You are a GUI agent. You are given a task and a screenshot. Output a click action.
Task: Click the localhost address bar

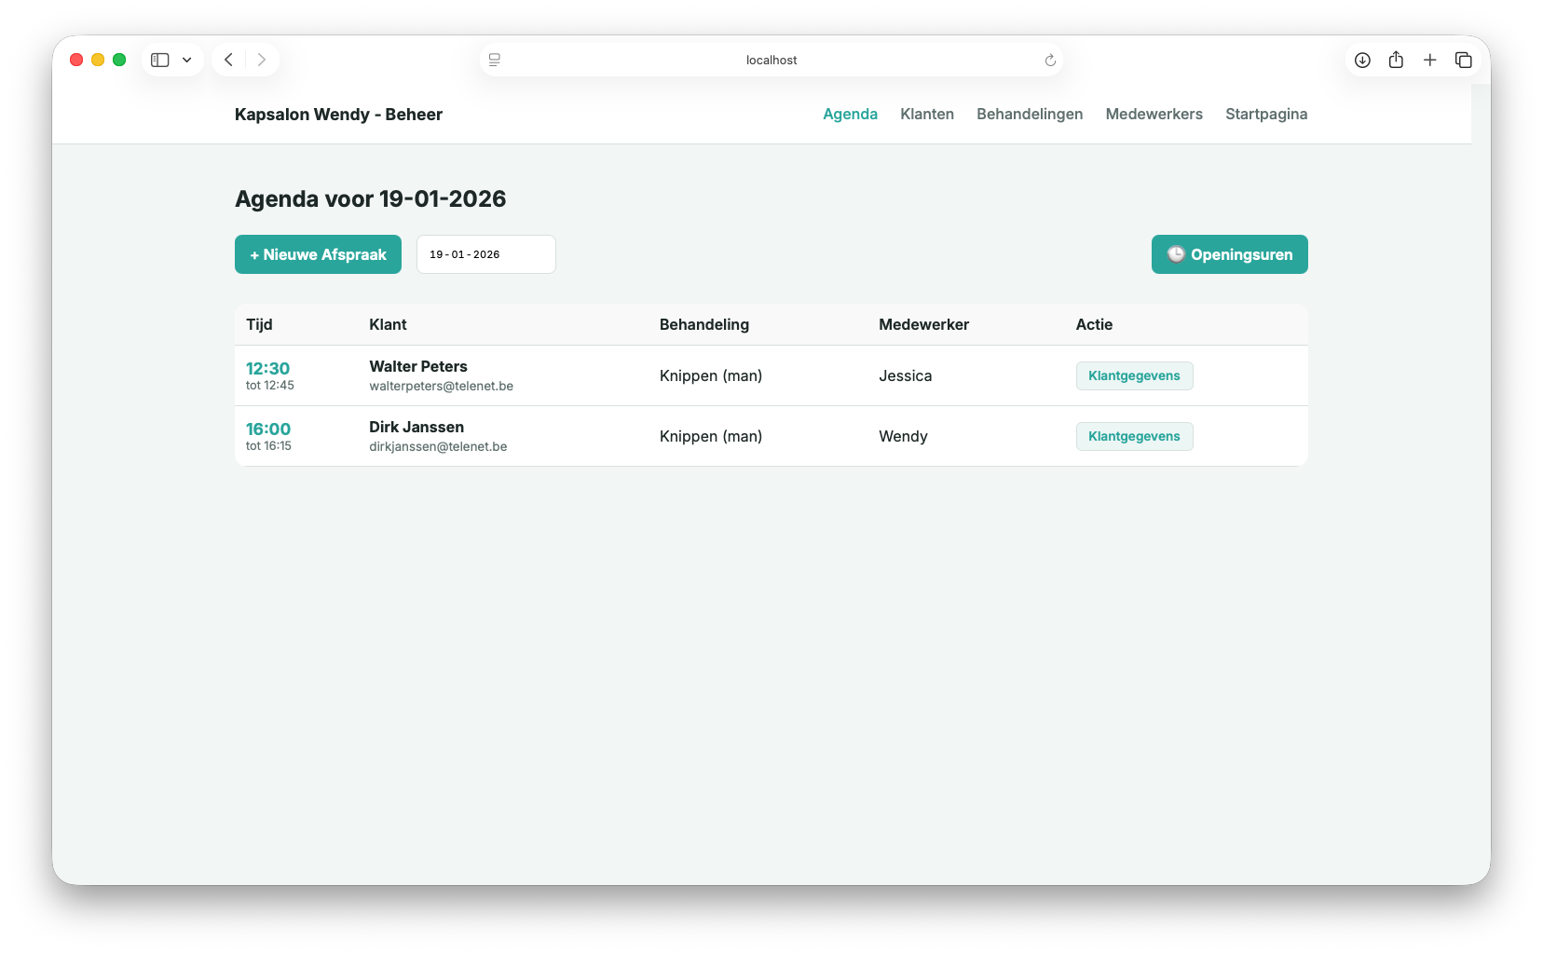point(771,60)
